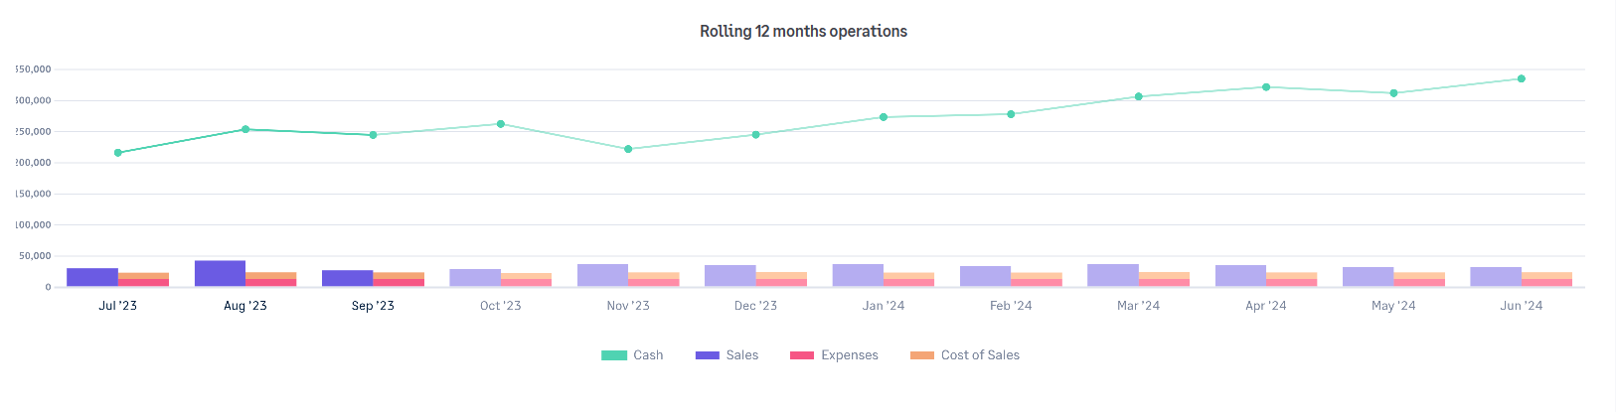Click the Feb '24 Sales bar
Screen dimensions: 1616x412
tap(985, 277)
